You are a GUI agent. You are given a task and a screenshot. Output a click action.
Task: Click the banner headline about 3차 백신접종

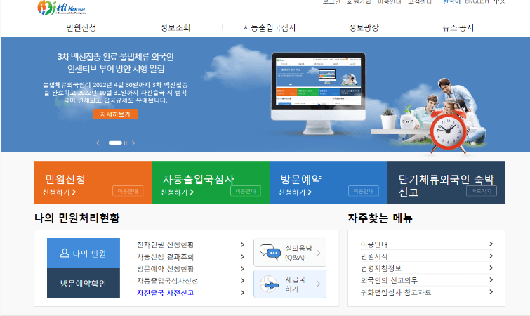[116, 63]
